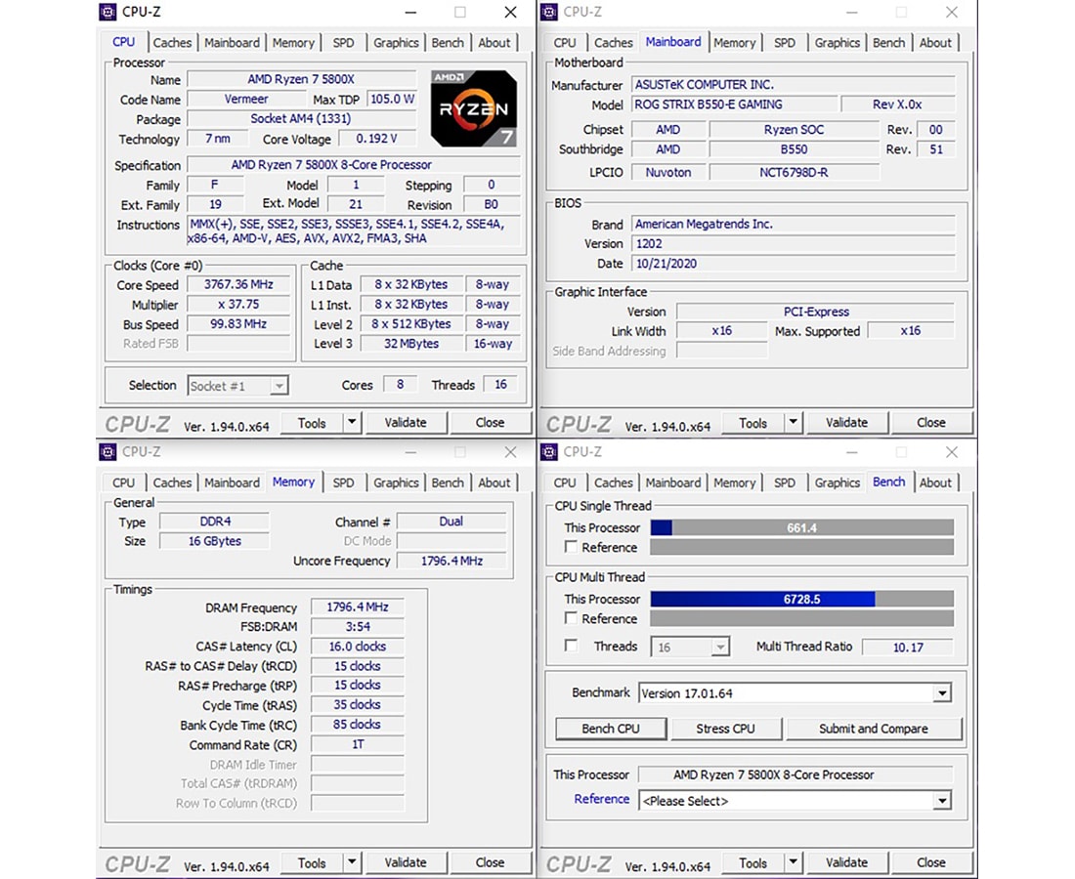1075x879 pixels.
Task: Click CPU-Z app icon in Memory window title bar
Action: tap(107, 451)
